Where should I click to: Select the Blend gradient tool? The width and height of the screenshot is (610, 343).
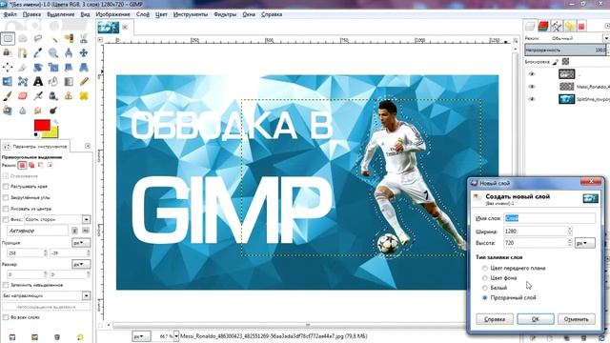pos(69,82)
